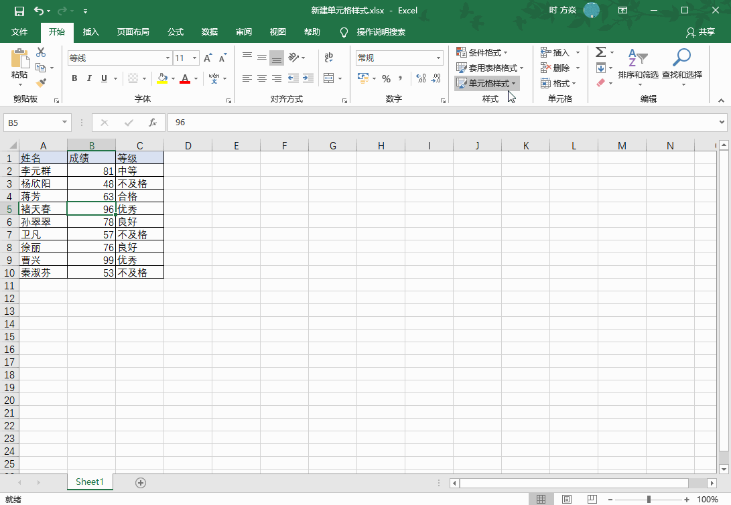Add a new sheet with plus button
This screenshot has height=505, width=731.
[x=141, y=483]
